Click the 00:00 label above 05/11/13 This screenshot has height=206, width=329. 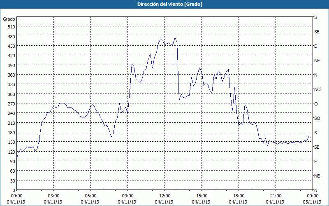pyautogui.click(x=313, y=196)
